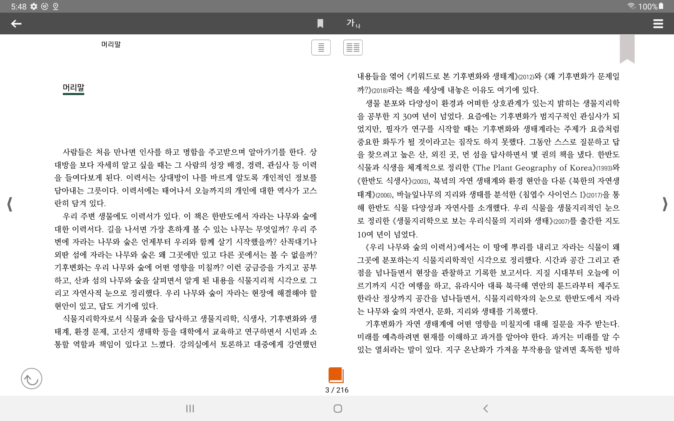Viewport: 674px width, 421px height.
Task: Tap the Wi-Fi status icon
Action: pos(631,6)
